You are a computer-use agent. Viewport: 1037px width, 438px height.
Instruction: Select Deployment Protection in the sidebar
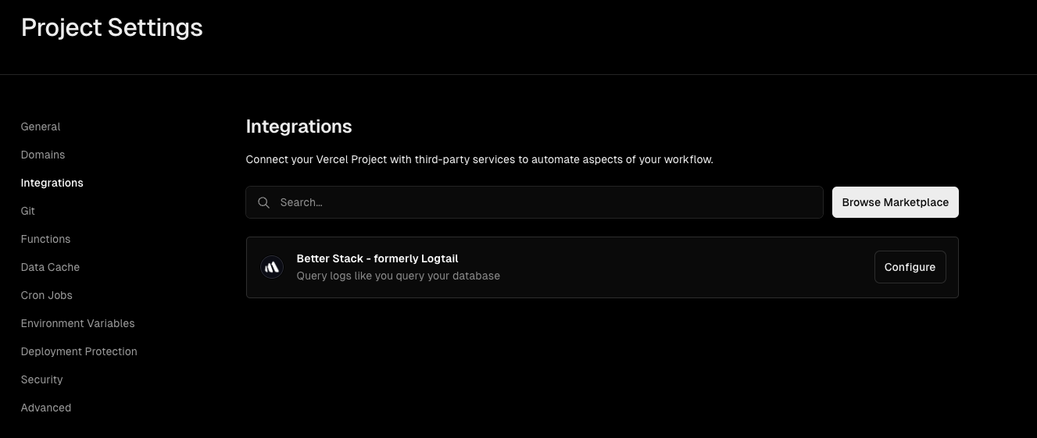tap(79, 351)
